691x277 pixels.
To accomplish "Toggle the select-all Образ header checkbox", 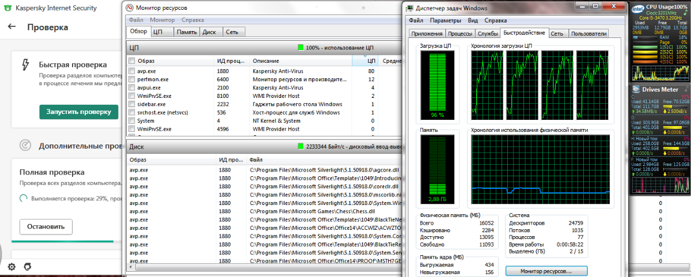I will click(132, 60).
